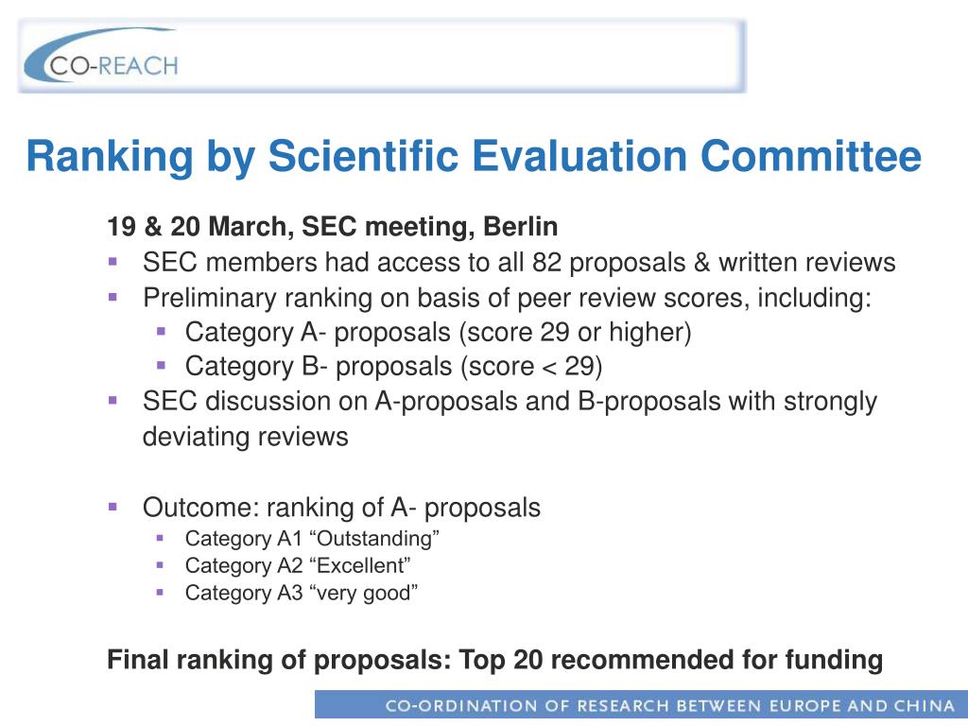Click bullet marker before Preliminary ranking
This screenshot has width=968, height=726.
(x=112, y=297)
